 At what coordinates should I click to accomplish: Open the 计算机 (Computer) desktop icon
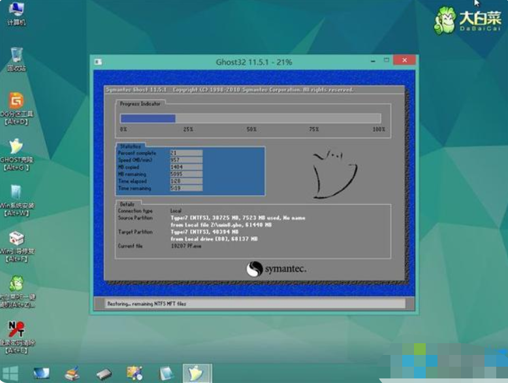point(16,11)
